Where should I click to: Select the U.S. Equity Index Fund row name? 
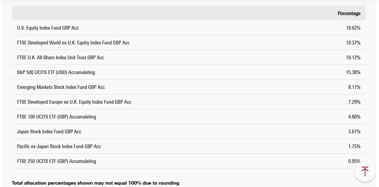pos(48,28)
